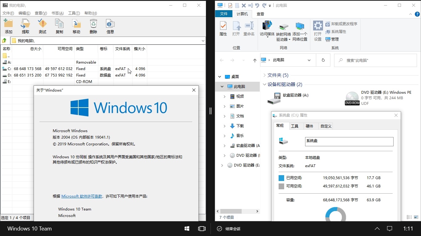The height and width of the screenshot is (236, 421).
Task: Expand the 视频 tree node
Action: [224, 96]
